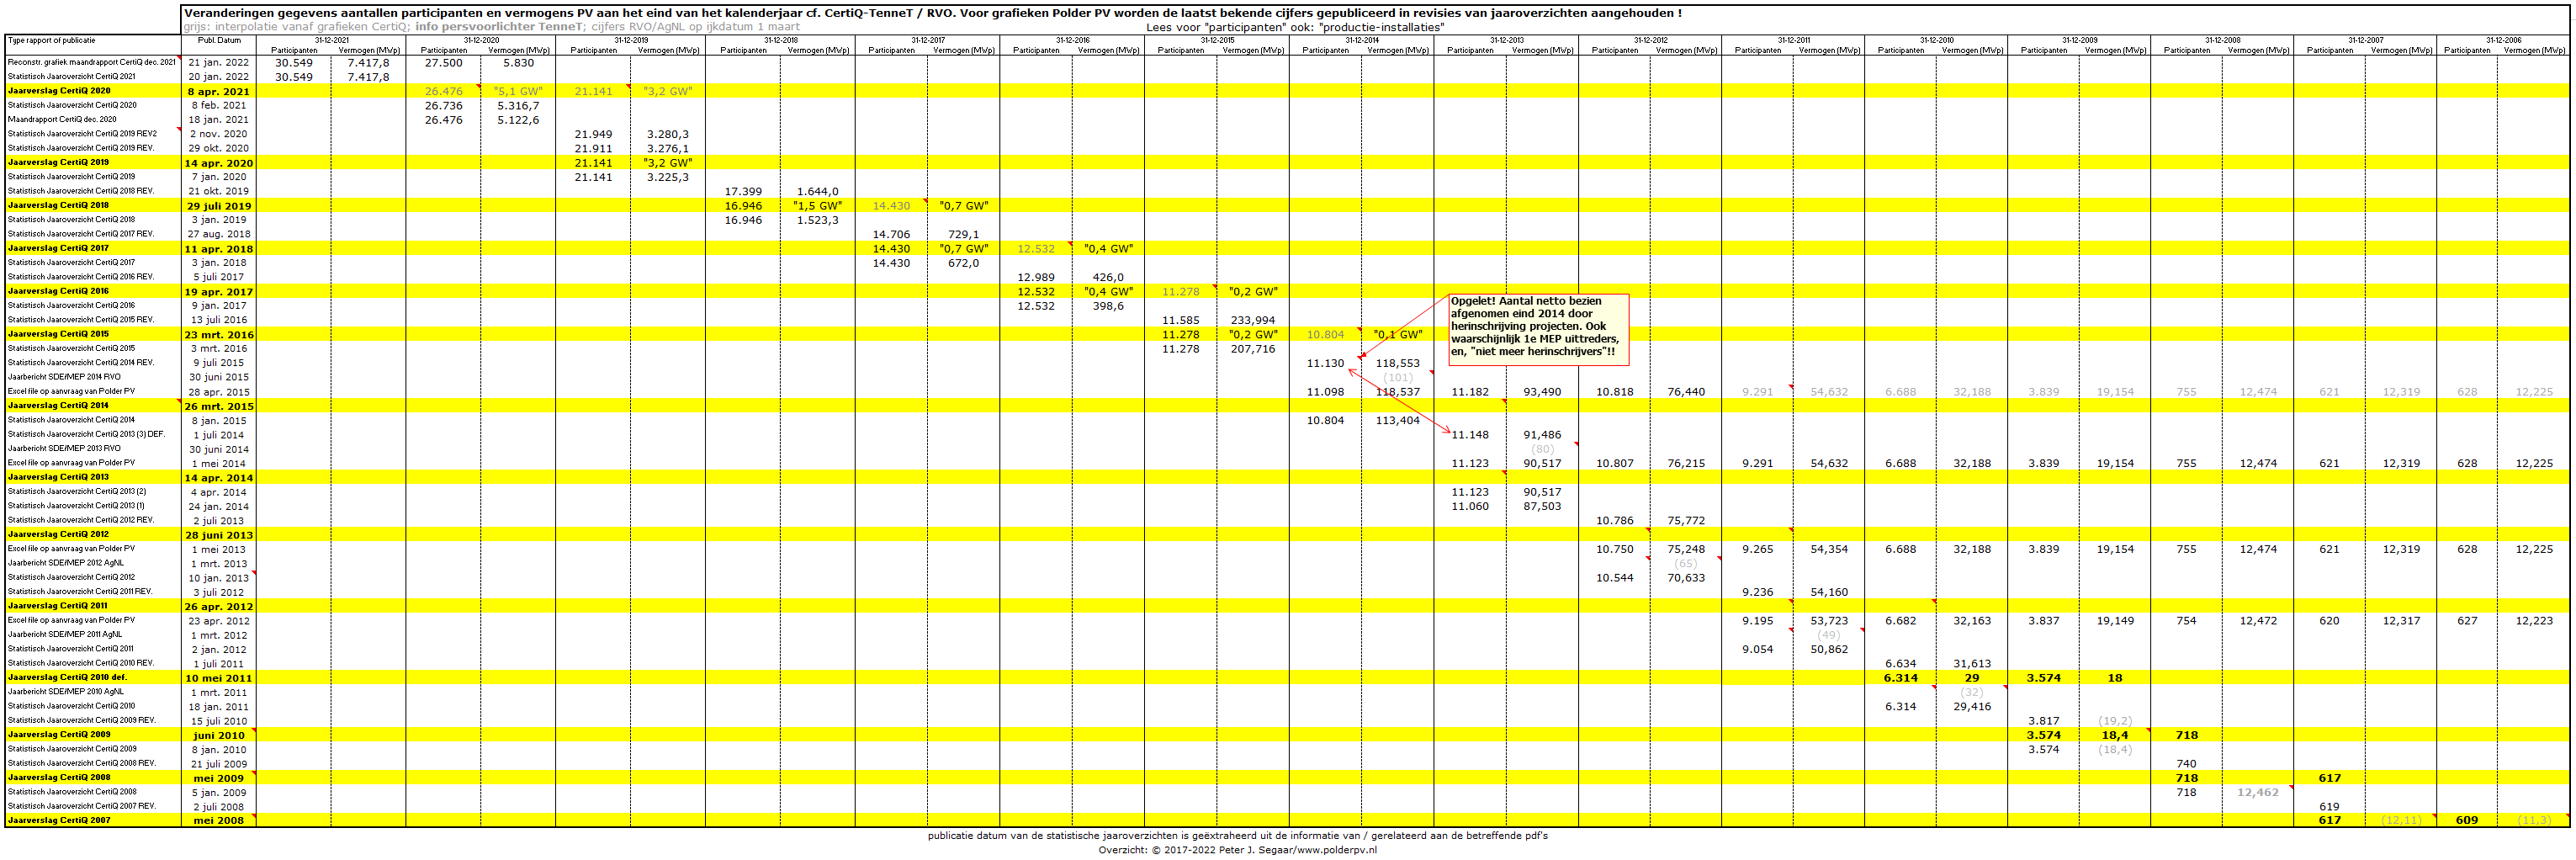
Task: Select the capacity value "54,160"
Action: coord(1829,592)
